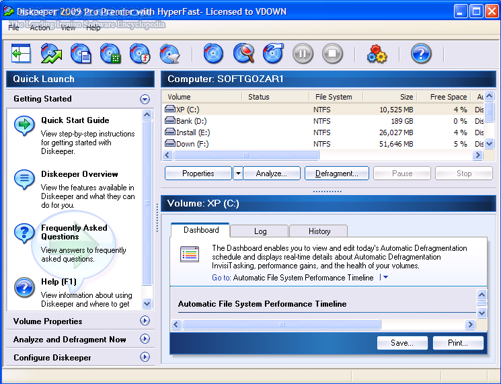Click the grey Stop round toolbar icon
Viewport: 501px width, 384px height.
tap(332, 53)
